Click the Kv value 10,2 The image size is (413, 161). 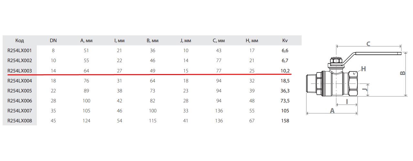(x=285, y=71)
